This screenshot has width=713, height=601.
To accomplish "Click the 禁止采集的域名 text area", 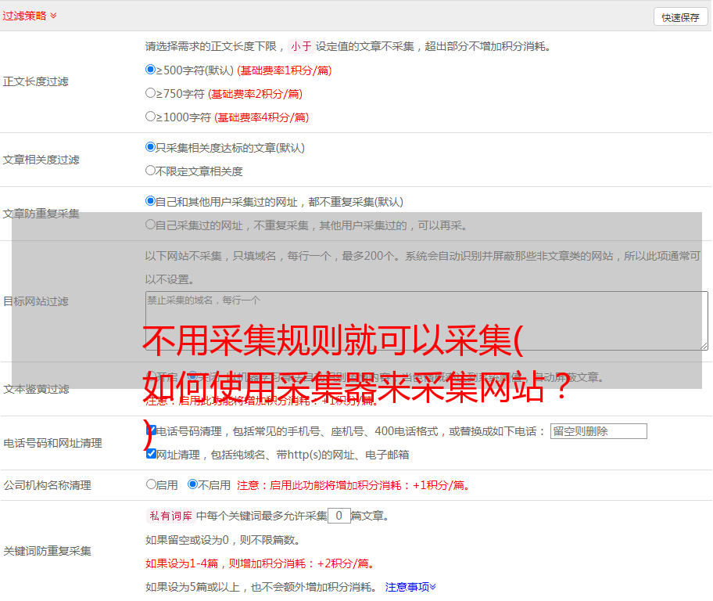I will [426, 320].
